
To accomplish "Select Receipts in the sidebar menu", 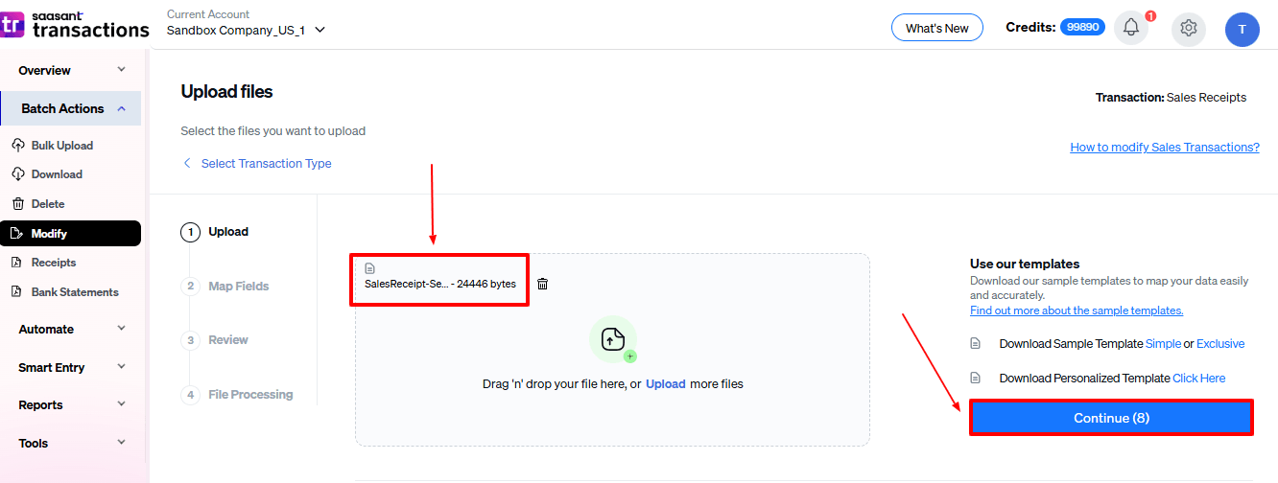I will pyautogui.click(x=53, y=263).
